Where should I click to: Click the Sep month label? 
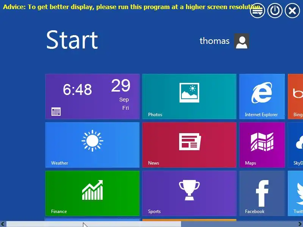124,100
